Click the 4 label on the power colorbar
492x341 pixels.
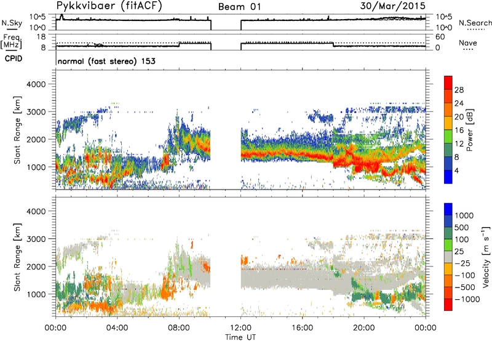457,170
